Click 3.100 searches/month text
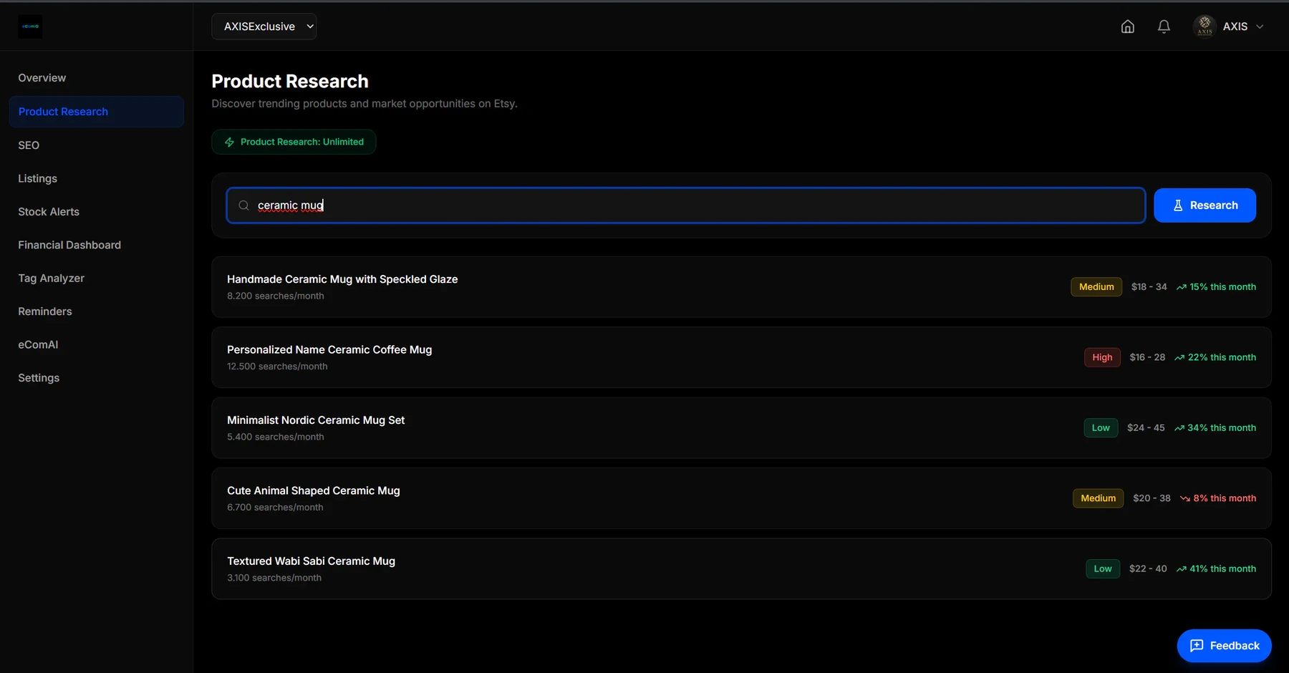This screenshot has width=1289, height=673. (x=274, y=578)
